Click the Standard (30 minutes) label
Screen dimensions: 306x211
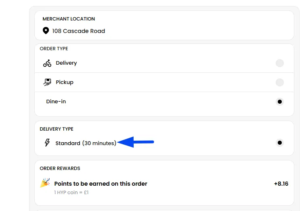pos(86,143)
